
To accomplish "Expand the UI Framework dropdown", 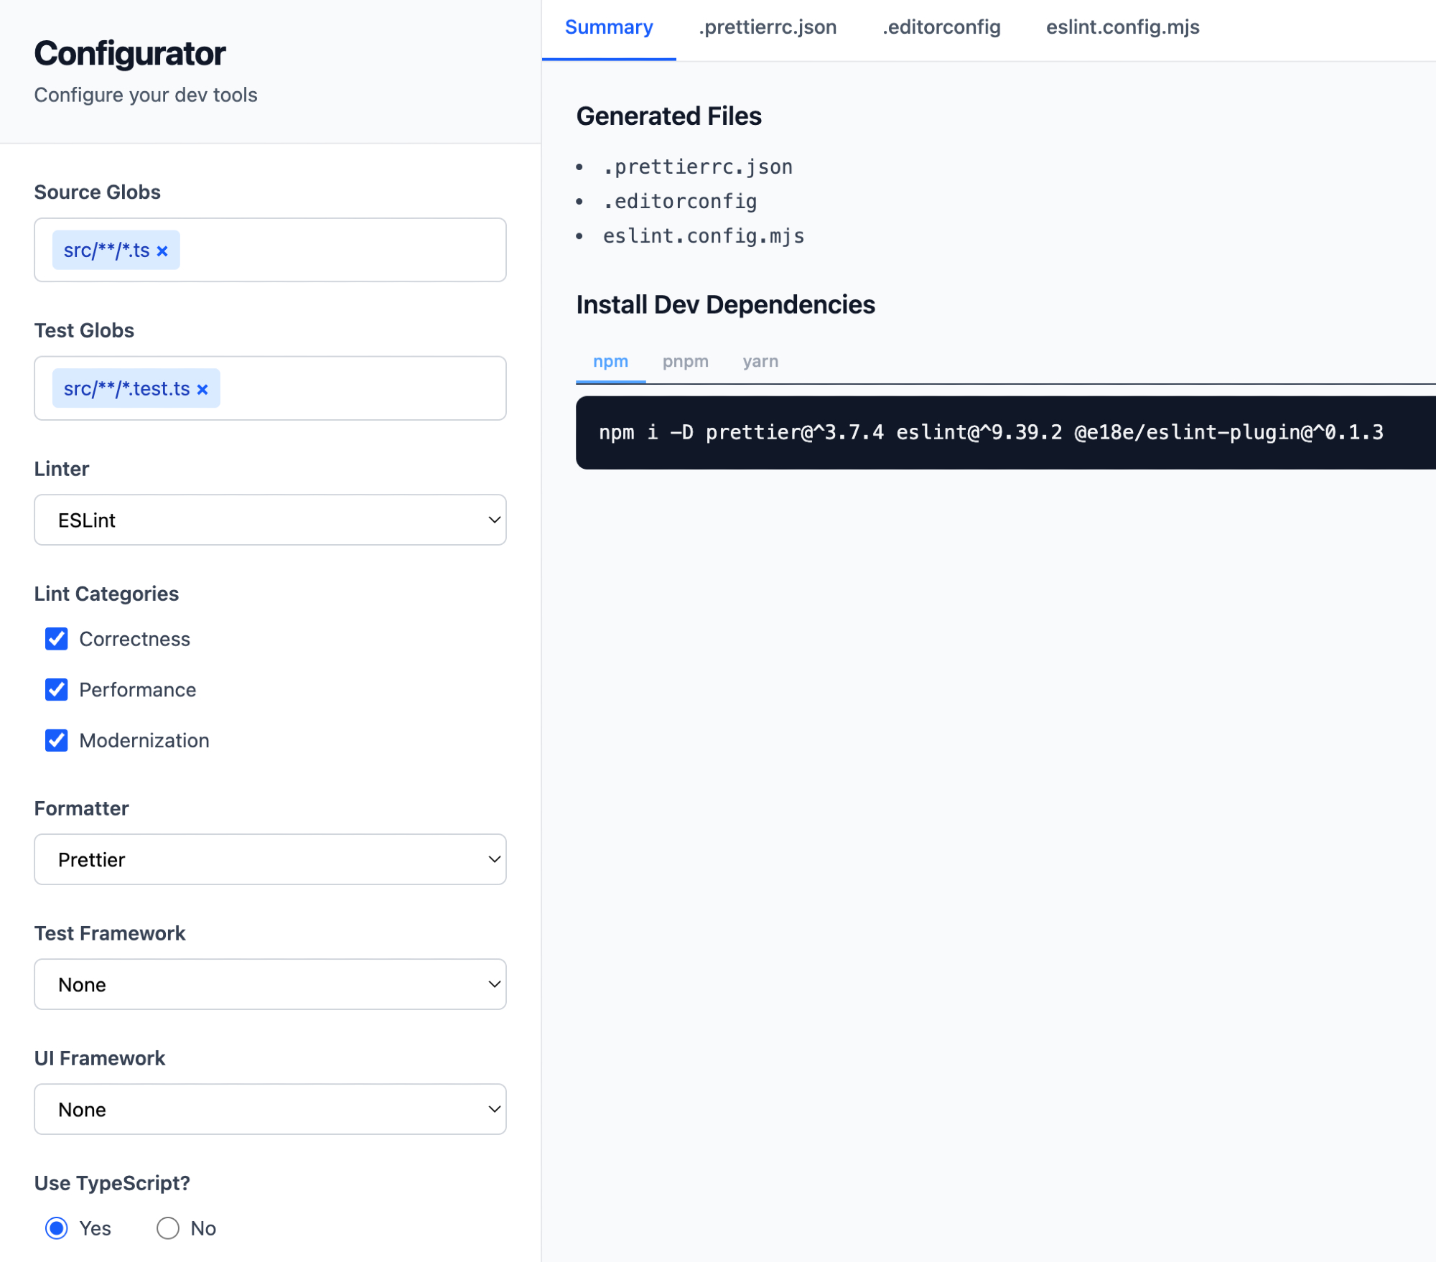I will tap(270, 1109).
